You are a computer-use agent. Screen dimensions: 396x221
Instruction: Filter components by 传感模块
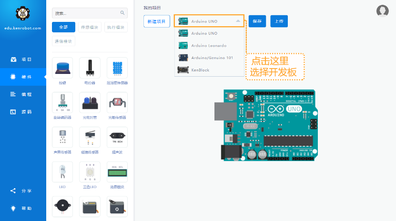pyautogui.click(x=90, y=27)
